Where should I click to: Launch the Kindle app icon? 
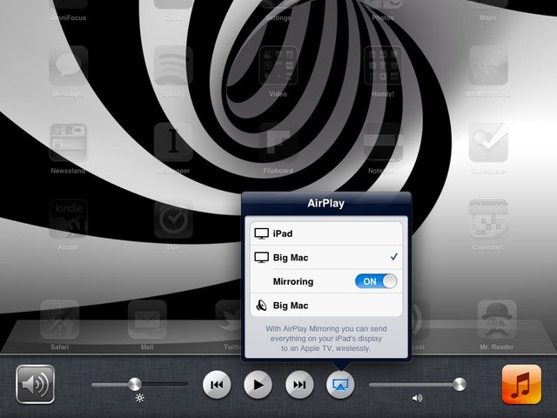coord(67,220)
